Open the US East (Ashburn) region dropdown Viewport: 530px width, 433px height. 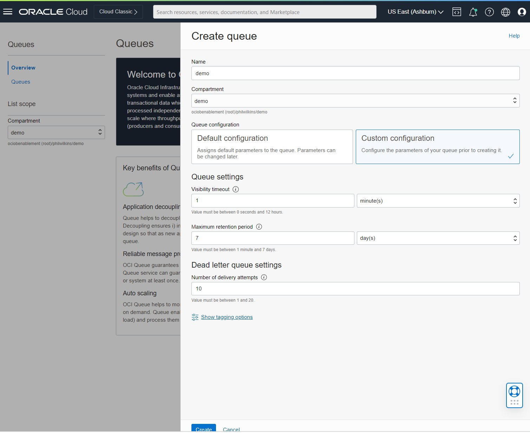click(x=415, y=12)
